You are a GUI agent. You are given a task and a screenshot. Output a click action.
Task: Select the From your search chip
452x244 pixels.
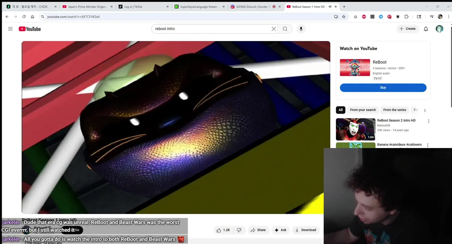[x=363, y=110]
